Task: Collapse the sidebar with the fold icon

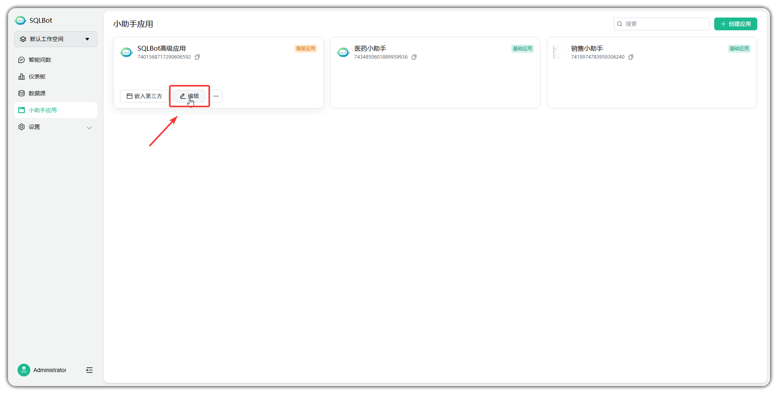Action: coord(89,370)
